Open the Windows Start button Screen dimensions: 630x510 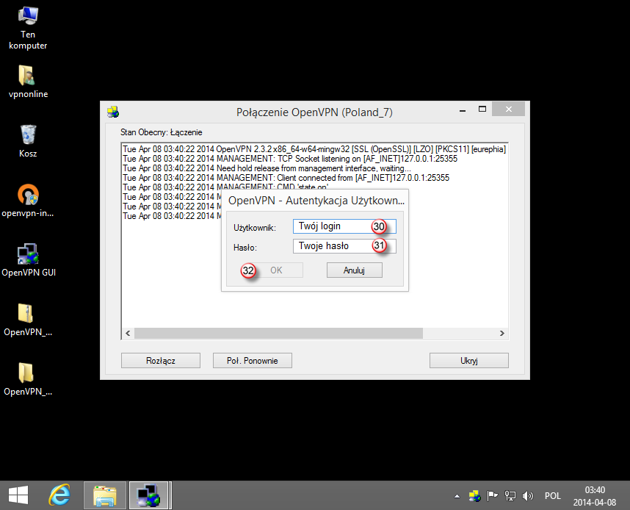[x=18, y=495]
